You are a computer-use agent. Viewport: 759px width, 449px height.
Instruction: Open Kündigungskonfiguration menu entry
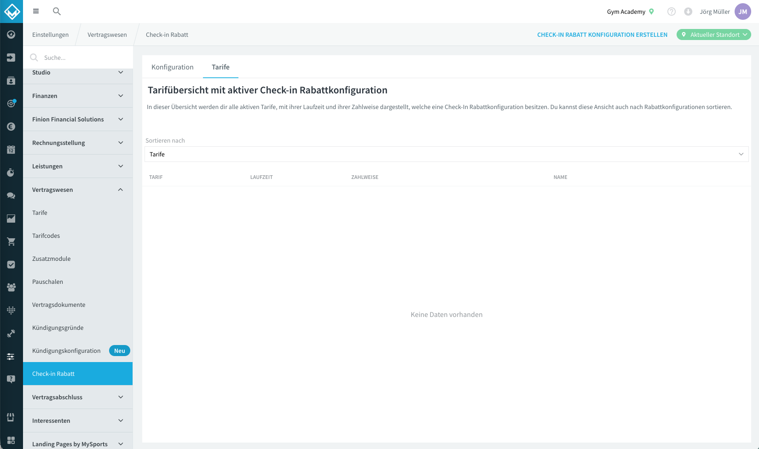click(66, 351)
